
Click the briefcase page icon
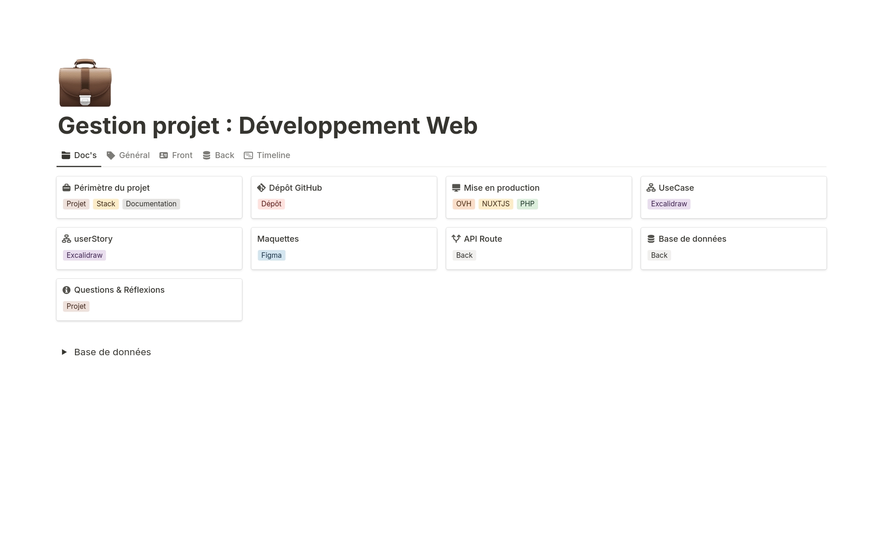tap(85, 83)
